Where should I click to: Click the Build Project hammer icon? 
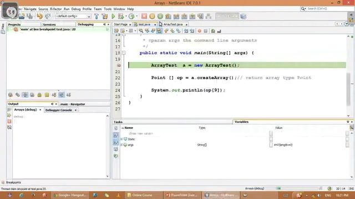coord(97,16)
